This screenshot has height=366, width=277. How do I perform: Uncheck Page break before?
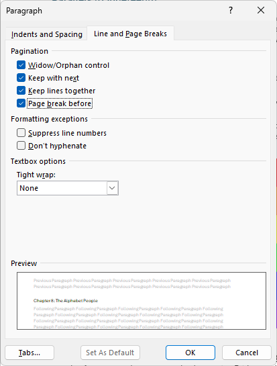(21, 103)
